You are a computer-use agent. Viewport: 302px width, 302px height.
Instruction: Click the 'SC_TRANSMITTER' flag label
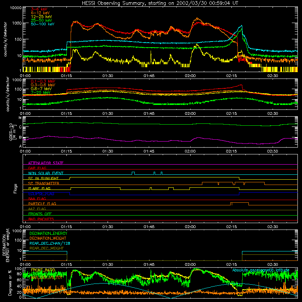click(x=44, y=183)
